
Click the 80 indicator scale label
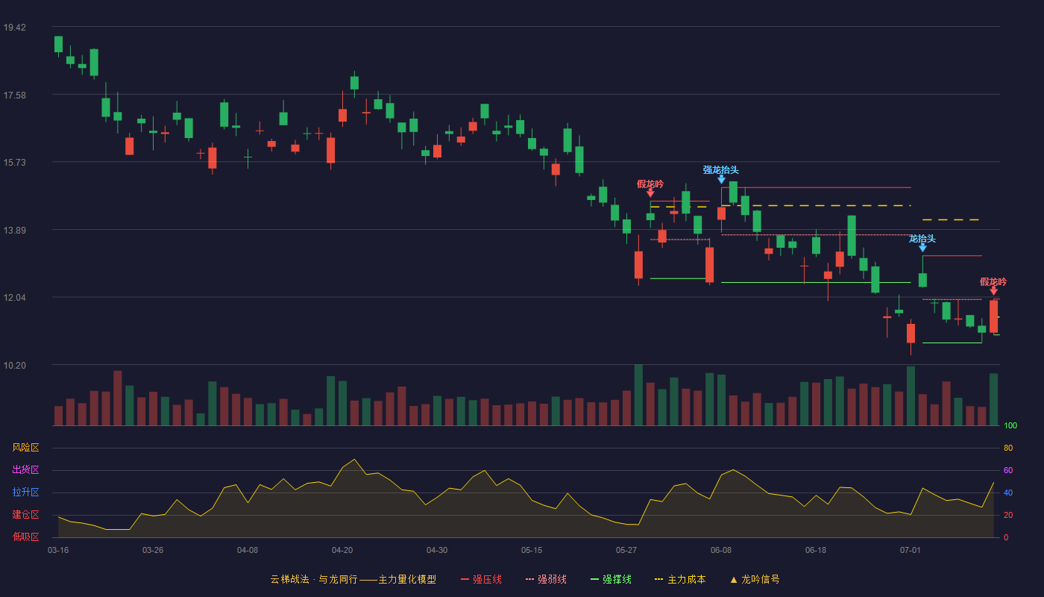1008,448
